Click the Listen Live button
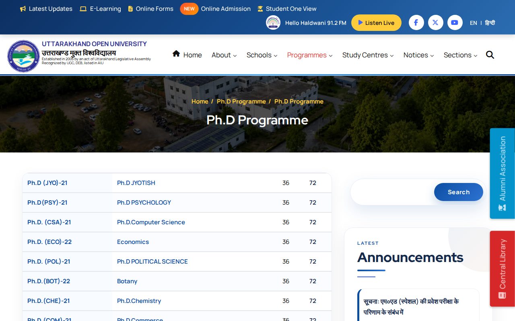 click(376, 23)
